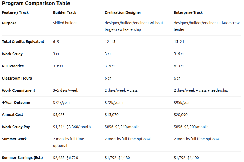Select the $1,792–$4,480 summer earnings cell
244x162 pixels.
point(118,158)
